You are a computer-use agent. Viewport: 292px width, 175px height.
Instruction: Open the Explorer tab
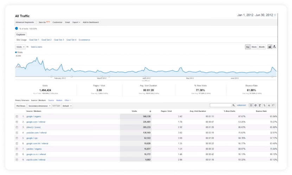[21, 34]
